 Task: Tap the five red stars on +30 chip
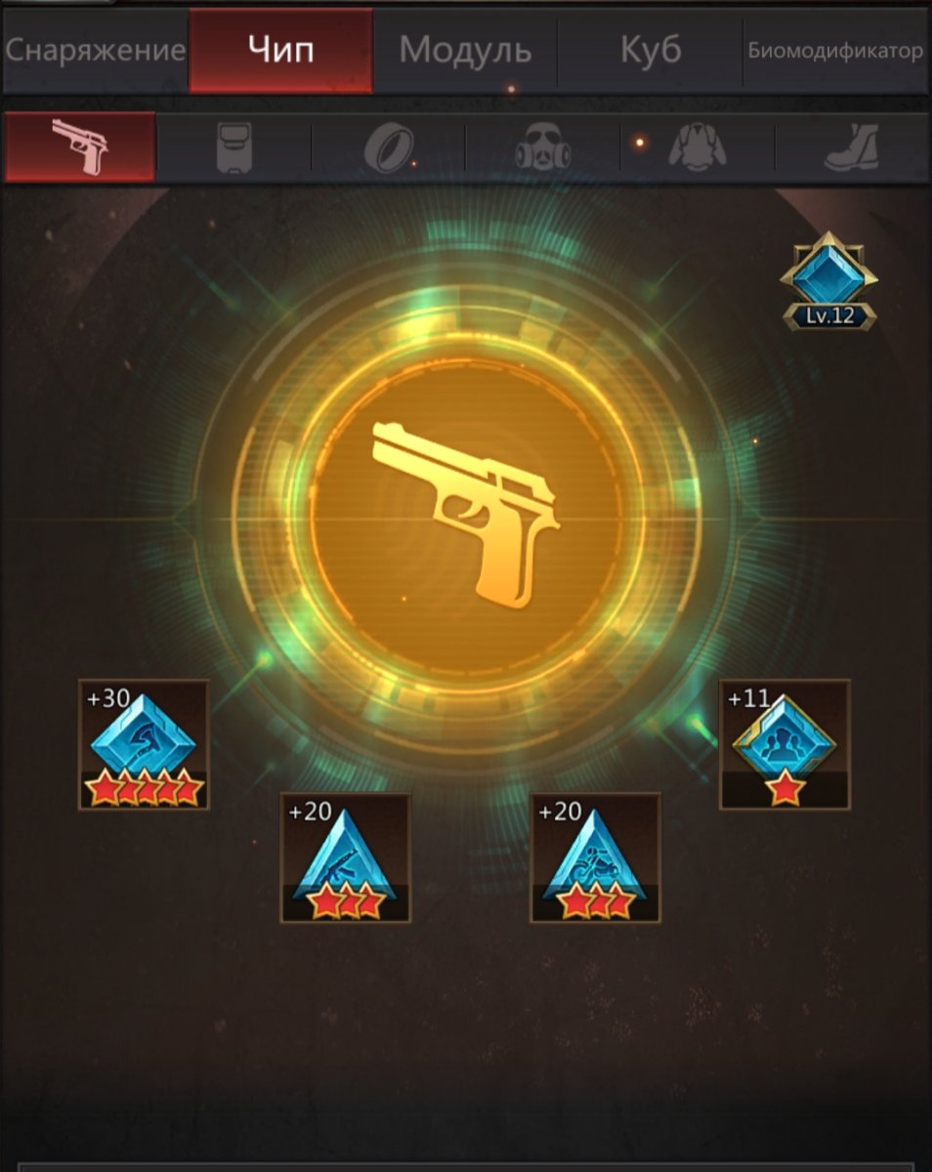pos(144,787)
